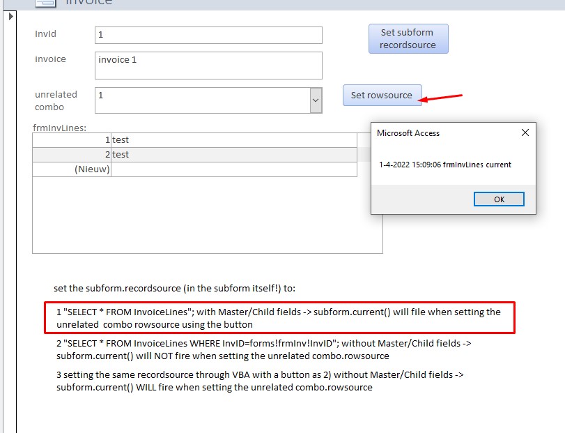Focus the invoice text field
The width and height of the screenshot is (565, 433).
[208, 66]
